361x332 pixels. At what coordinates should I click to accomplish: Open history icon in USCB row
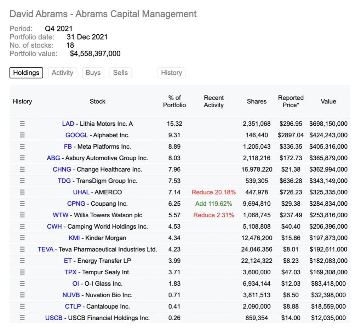pos(22,318)
